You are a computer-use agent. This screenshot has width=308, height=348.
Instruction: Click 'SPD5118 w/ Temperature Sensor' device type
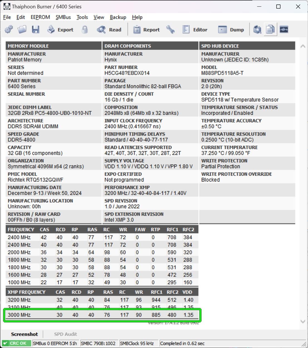point(240,100)
